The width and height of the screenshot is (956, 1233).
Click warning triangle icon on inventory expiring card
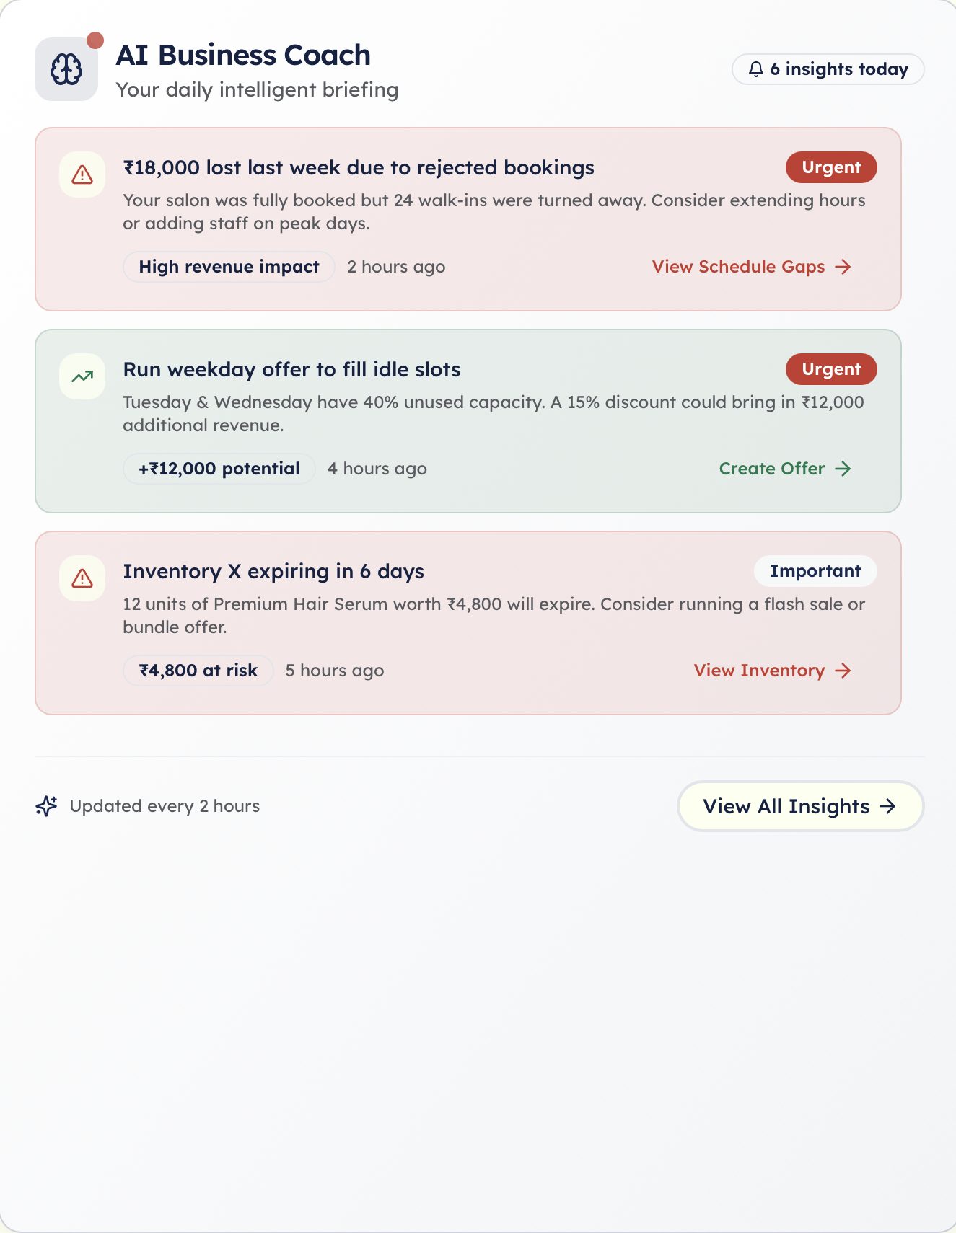pyautogui.click(x=82, y=578)
